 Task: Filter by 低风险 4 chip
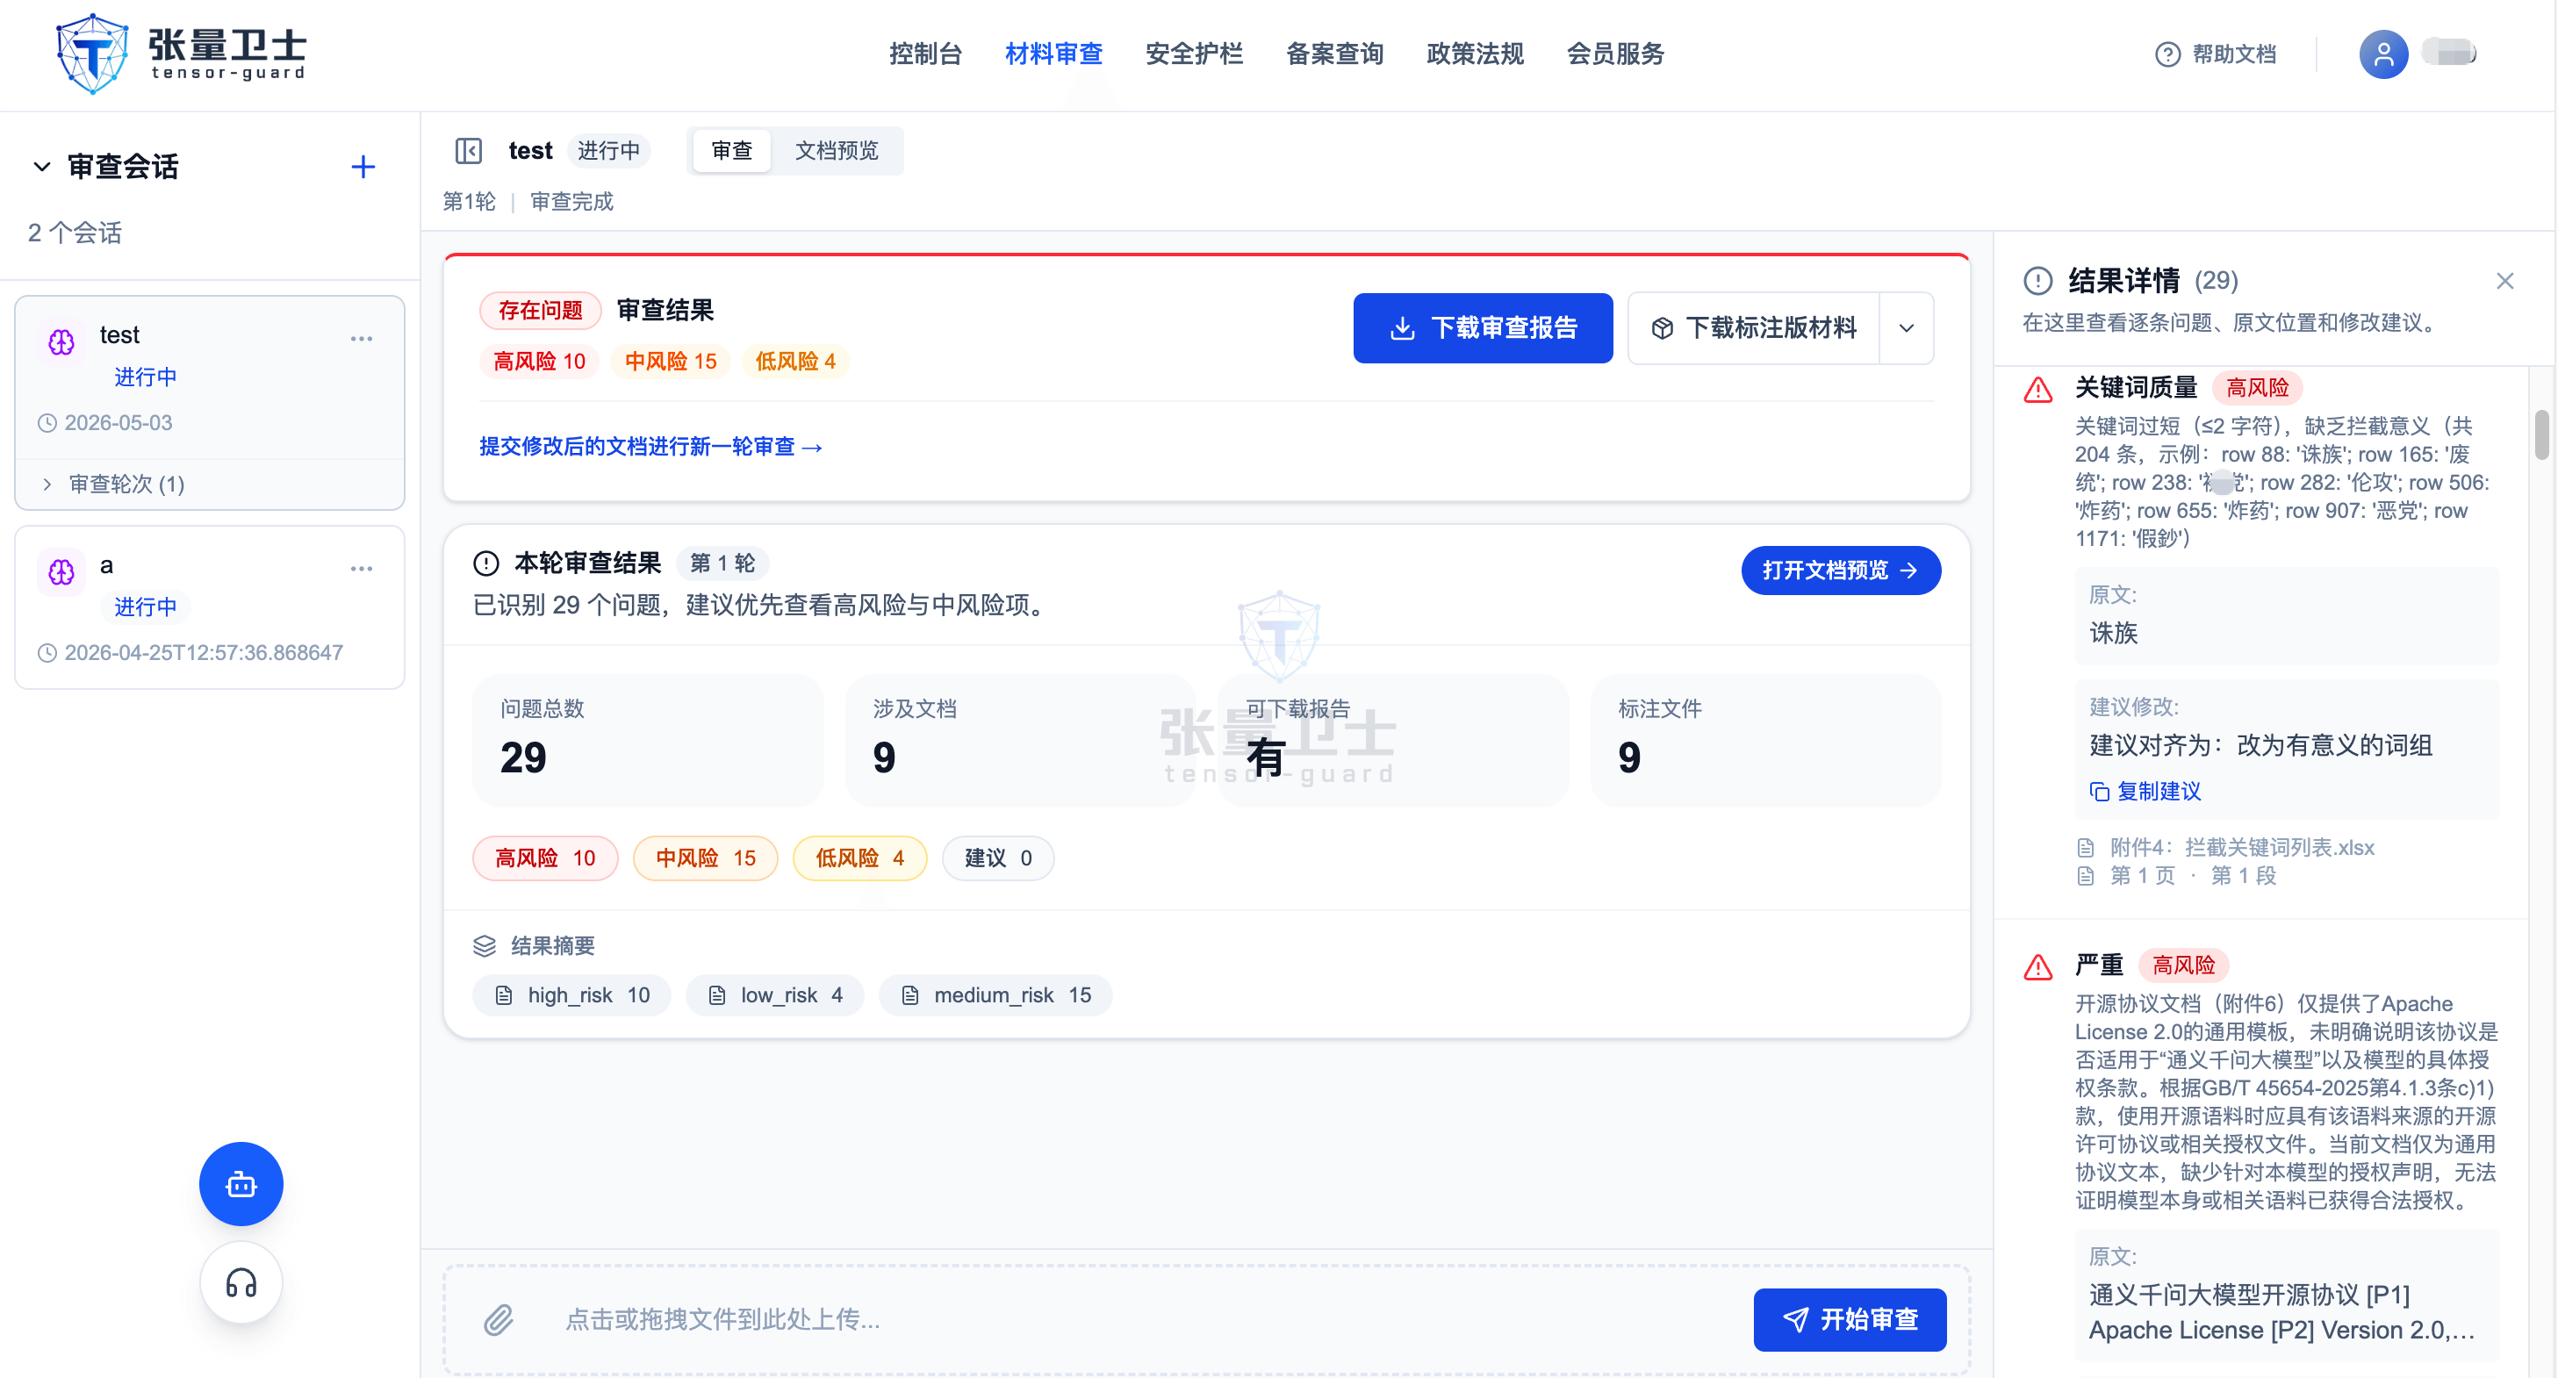pyautogui.click(x=859, y=858)
